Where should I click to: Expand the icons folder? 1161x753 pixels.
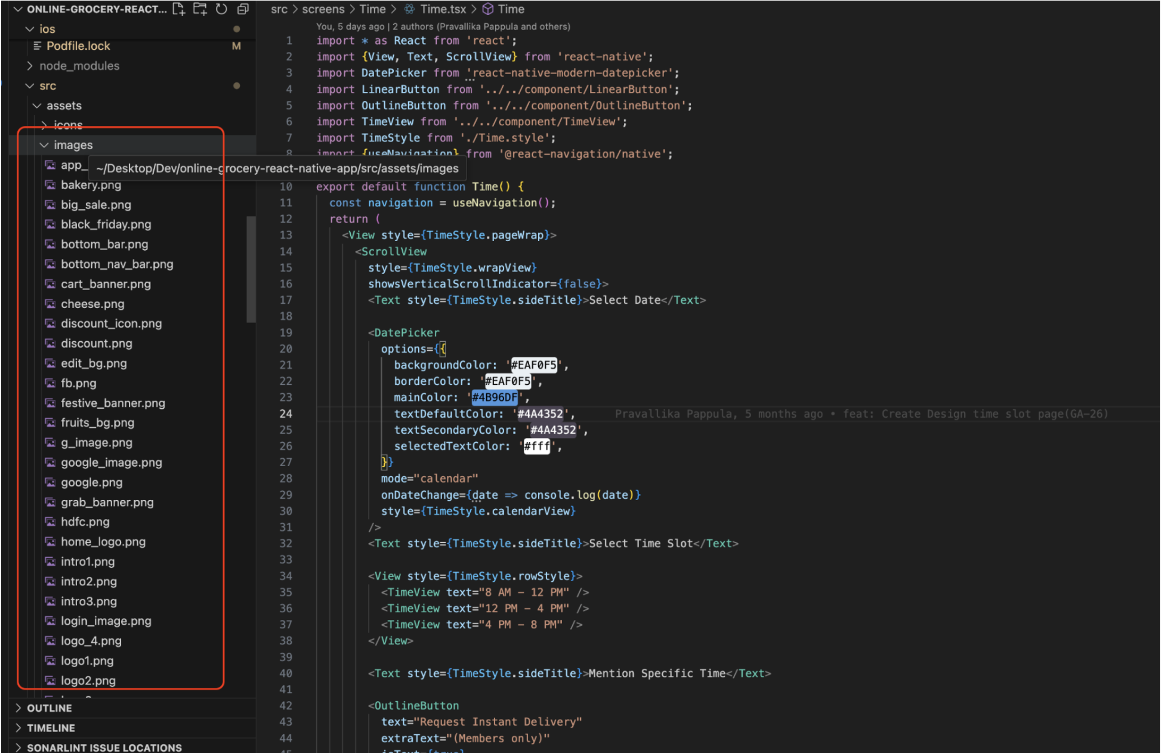coord(44,125)
